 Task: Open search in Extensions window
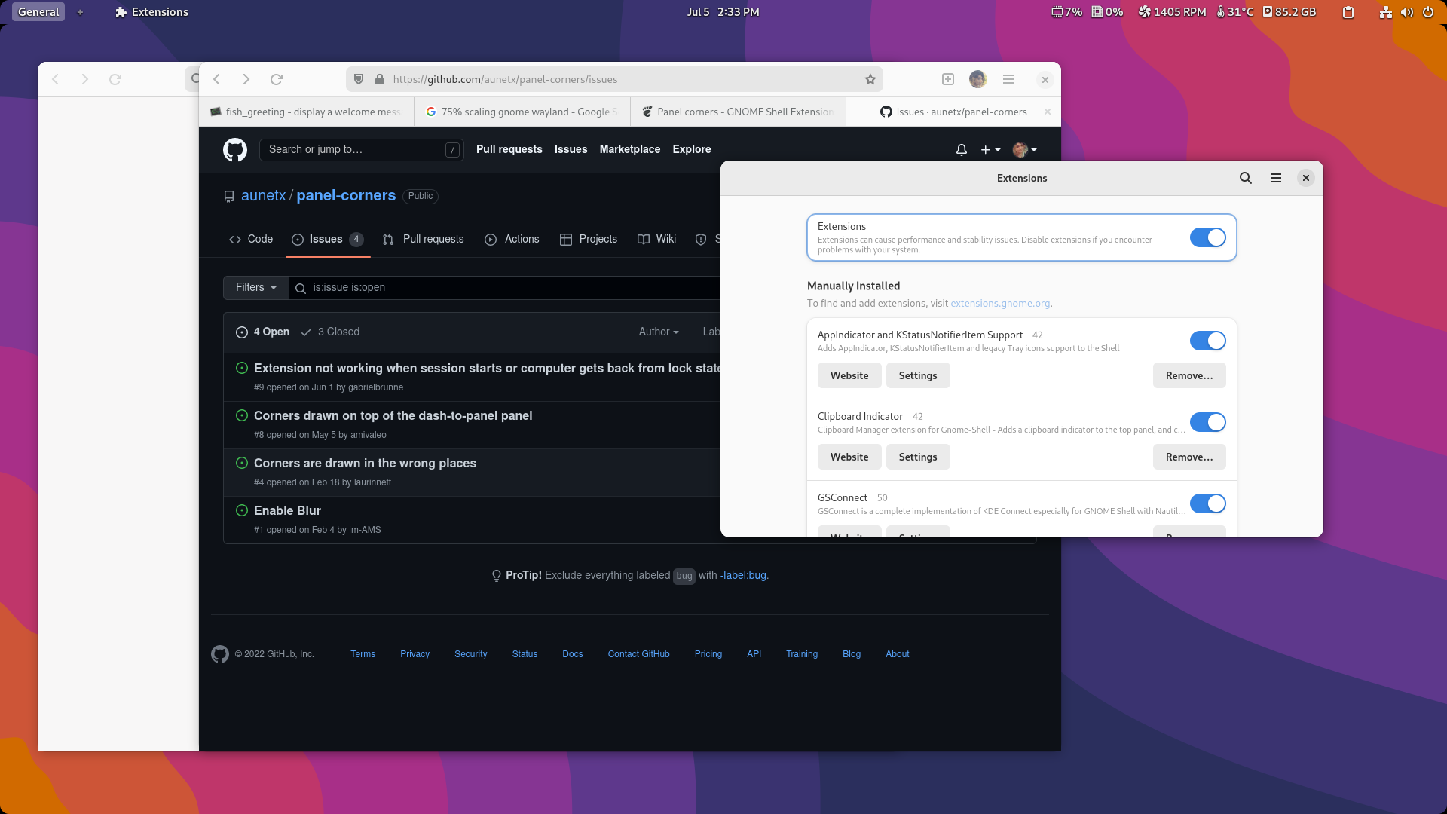point(1245,178)
